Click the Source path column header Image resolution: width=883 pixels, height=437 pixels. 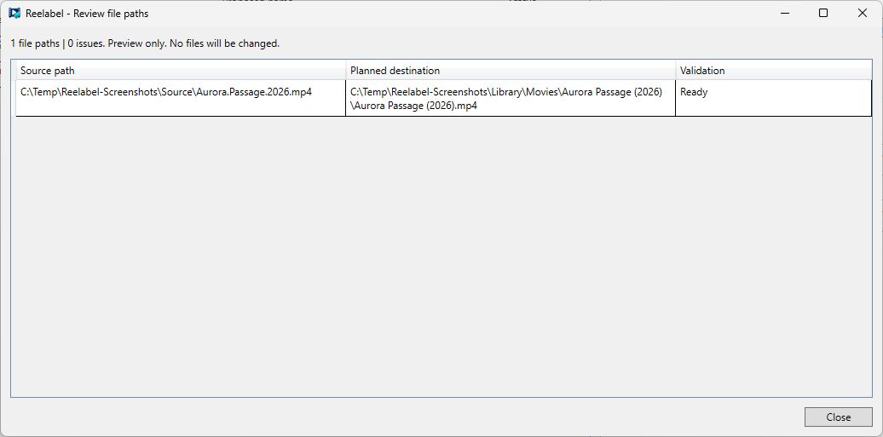[181, 71]
